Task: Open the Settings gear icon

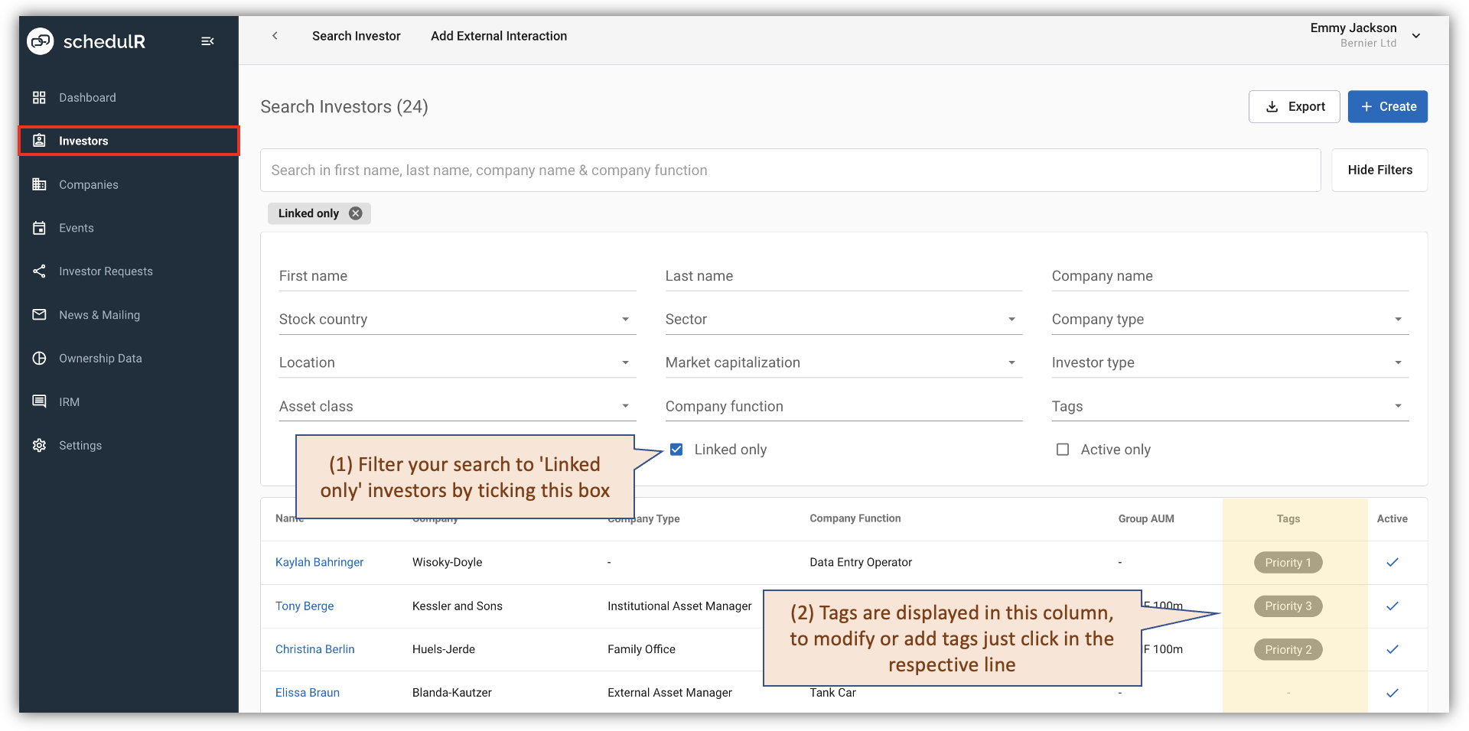Action: click(x=39, y=445)
